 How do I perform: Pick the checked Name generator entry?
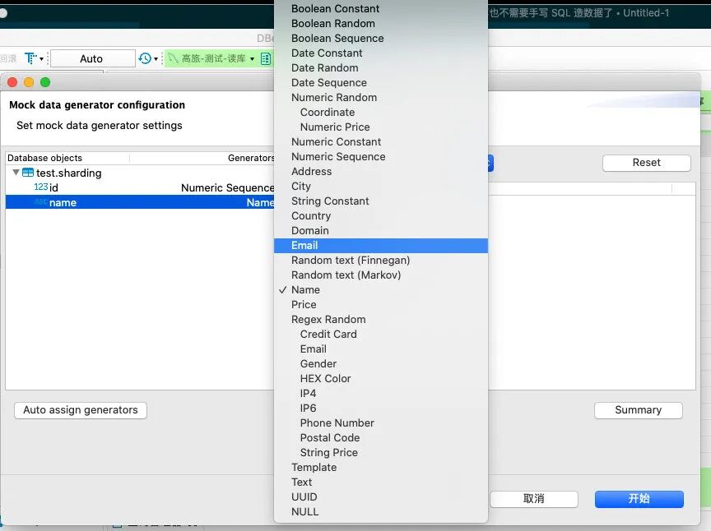[x=305, y=290]
